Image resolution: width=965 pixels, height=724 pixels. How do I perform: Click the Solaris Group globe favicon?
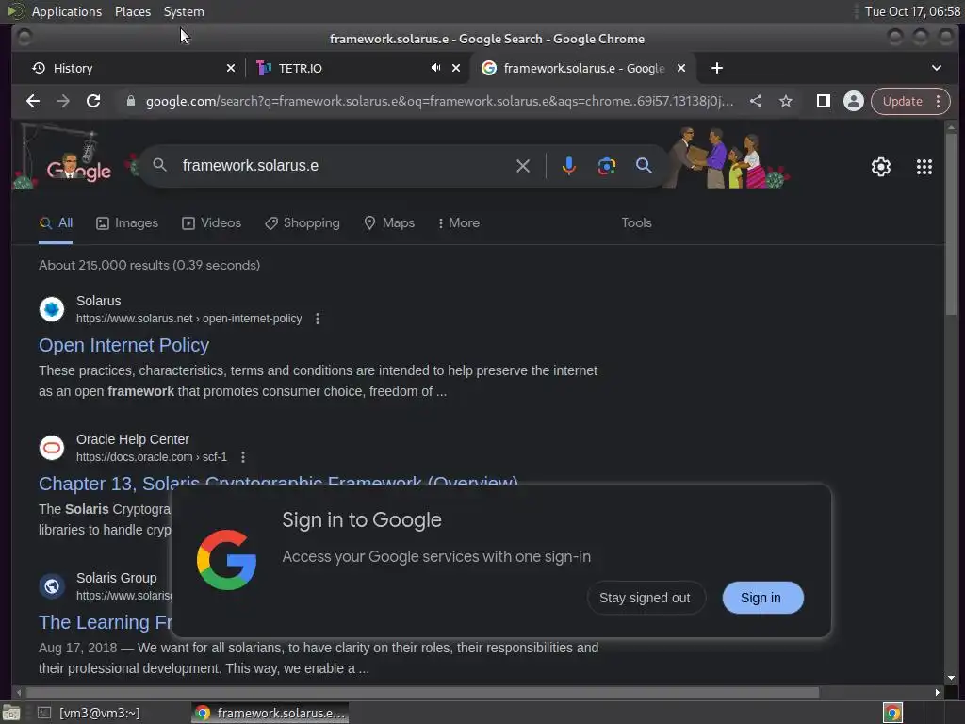(52, 586)
